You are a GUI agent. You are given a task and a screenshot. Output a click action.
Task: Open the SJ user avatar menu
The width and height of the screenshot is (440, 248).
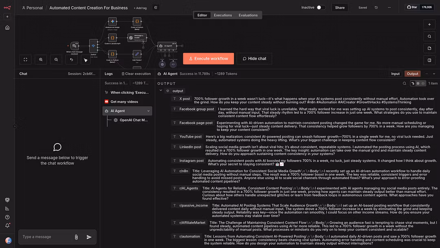tap(9, 240)
